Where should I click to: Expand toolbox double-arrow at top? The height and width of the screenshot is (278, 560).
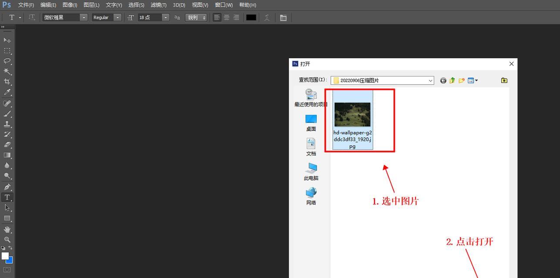(3, 27)
